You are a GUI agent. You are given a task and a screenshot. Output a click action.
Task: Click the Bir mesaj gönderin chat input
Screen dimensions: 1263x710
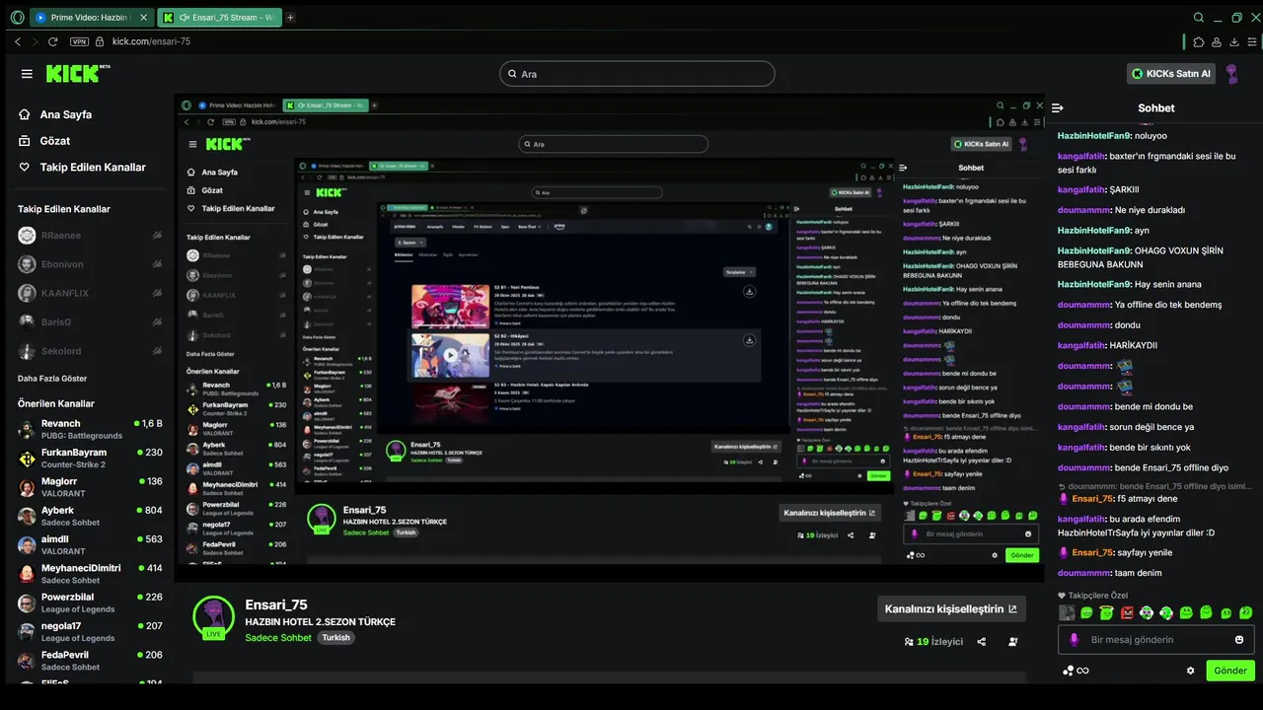pos(1156,640)
